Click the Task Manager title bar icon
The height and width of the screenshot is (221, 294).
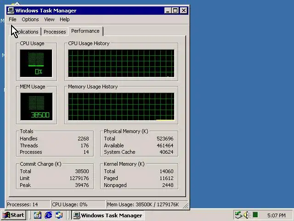(x=11, y=11)
